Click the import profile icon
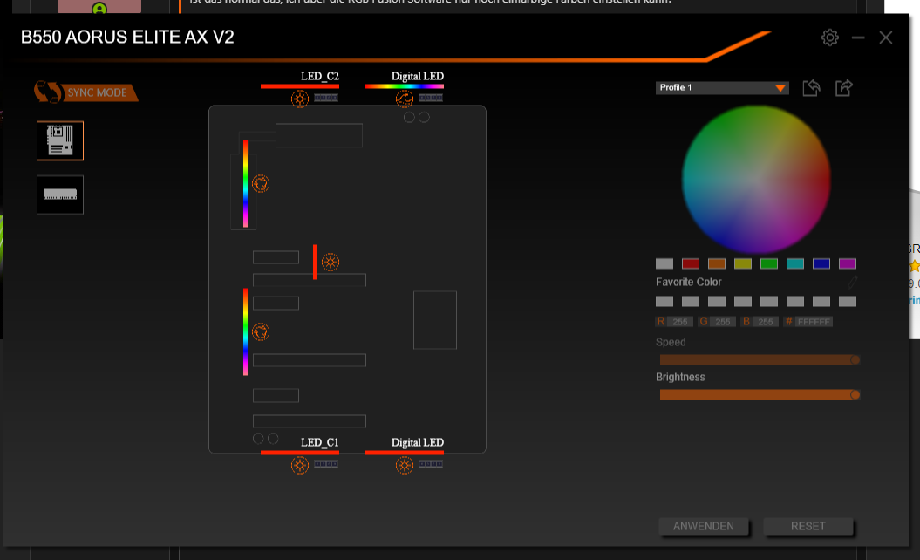 (812, 88)
